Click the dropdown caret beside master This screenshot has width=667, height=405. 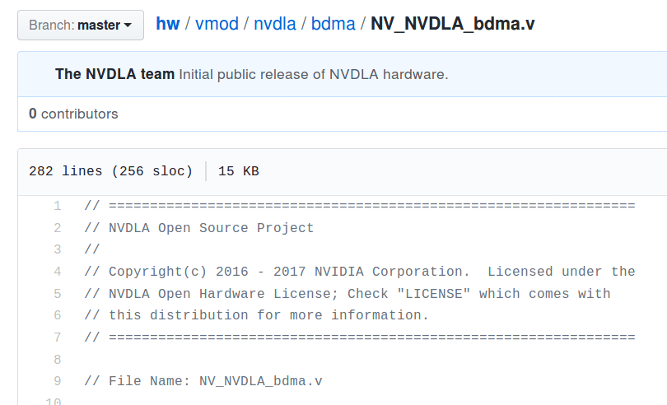click(x=128, y=26)
